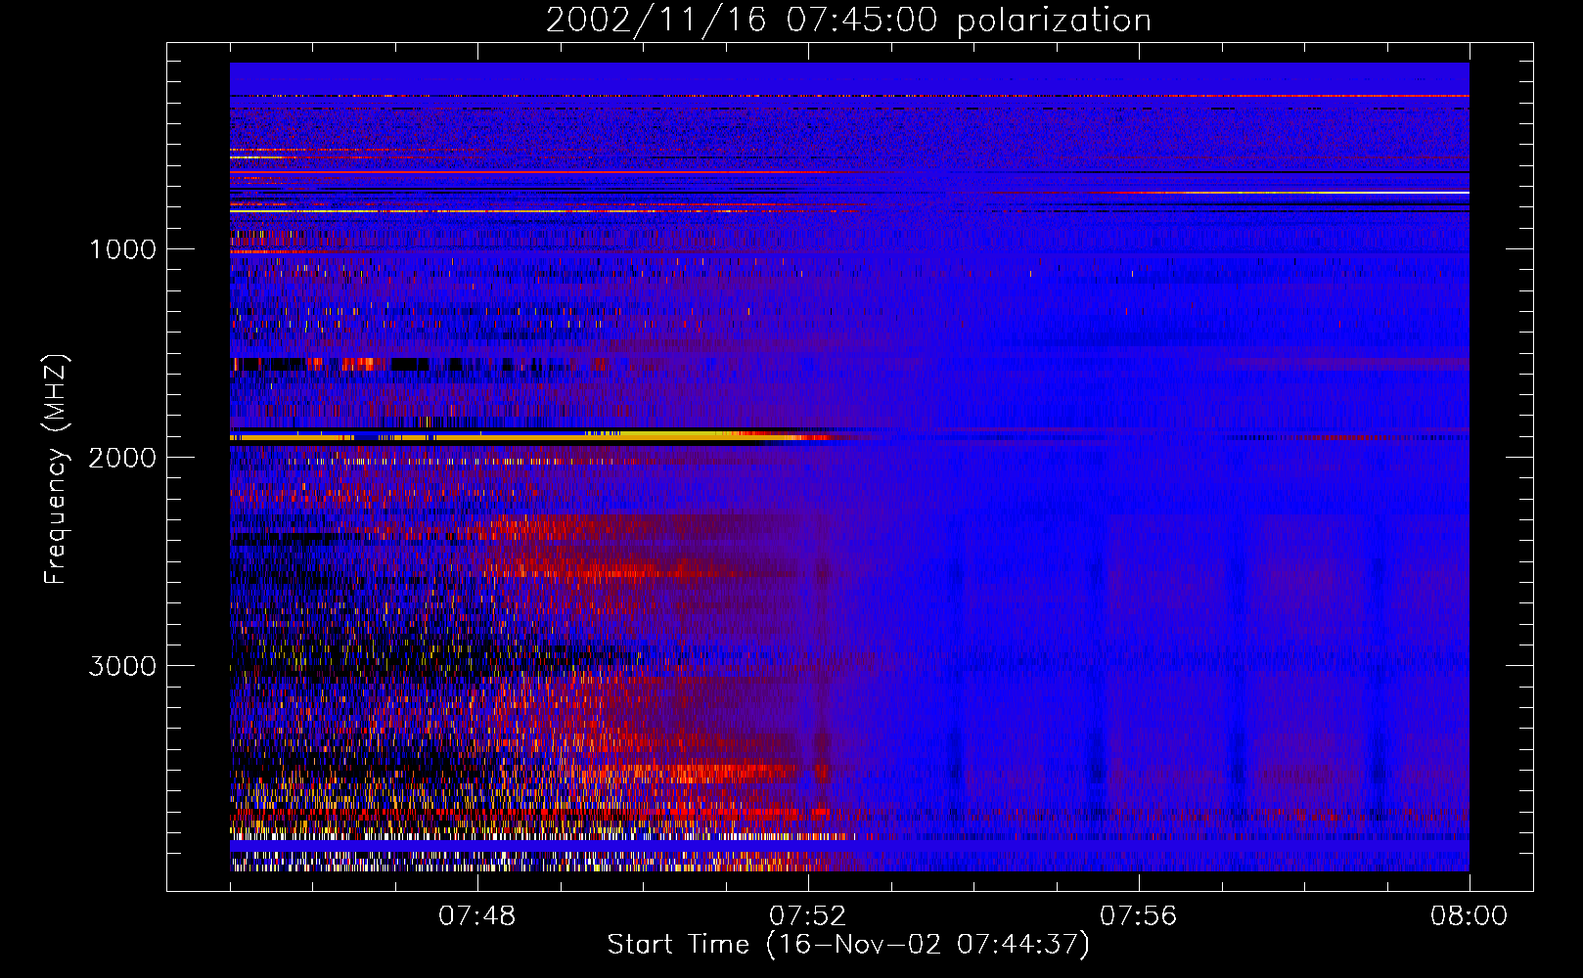
Task: Click the "1000" frequency tick label
Action: [122, 249]
